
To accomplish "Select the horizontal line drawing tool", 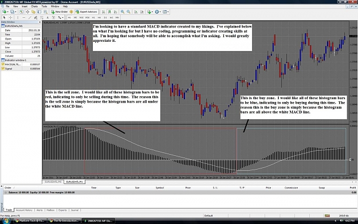I will coord(23,17).
